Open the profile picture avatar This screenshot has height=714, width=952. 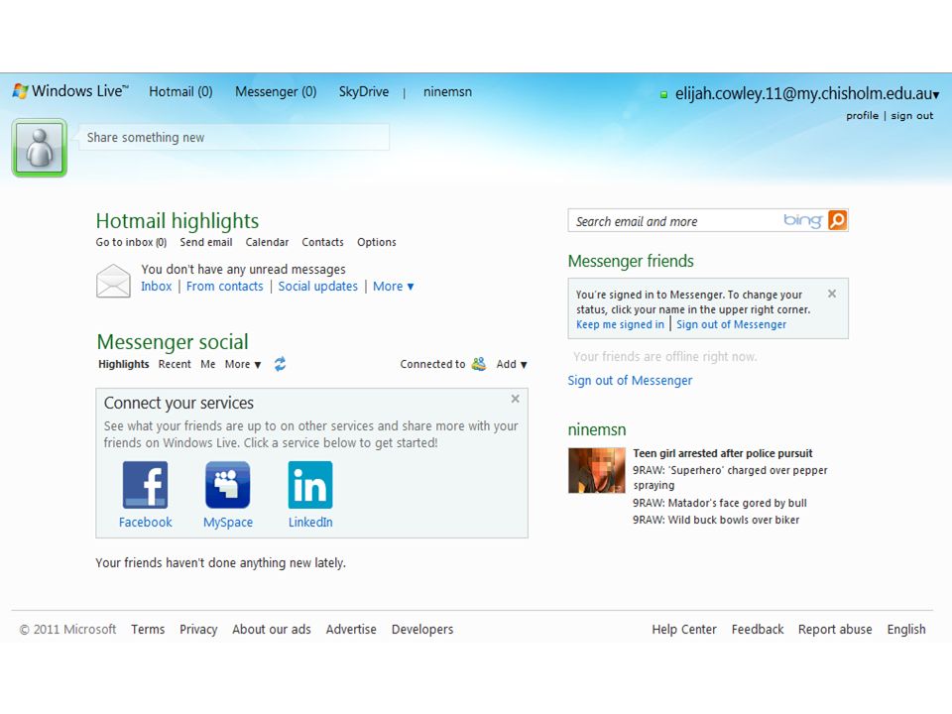[40, 148]
